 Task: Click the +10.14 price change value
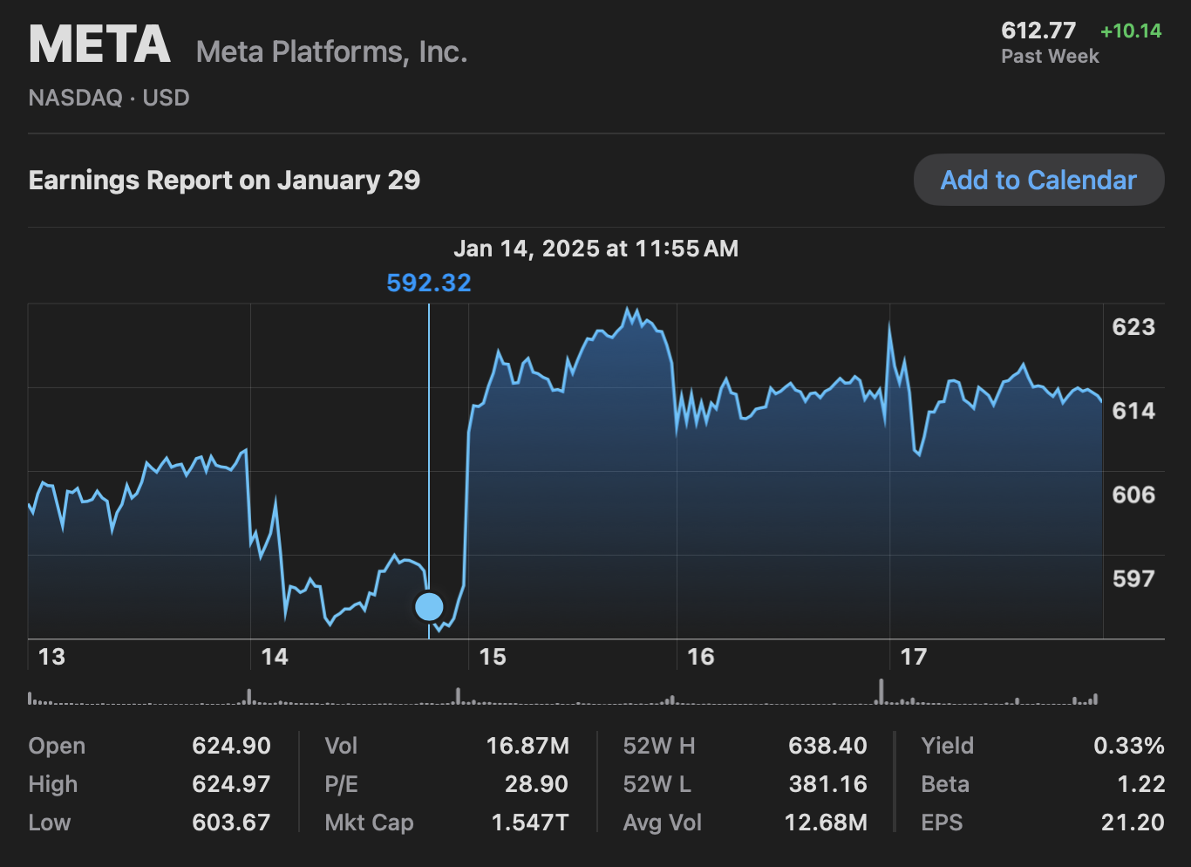click(x=1131, y=31)
